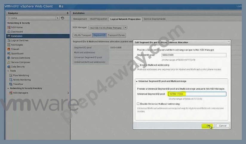The height and width of the screenshot is (144, 246).
Task: Open the Service Definitions icon
Action: 9,58
